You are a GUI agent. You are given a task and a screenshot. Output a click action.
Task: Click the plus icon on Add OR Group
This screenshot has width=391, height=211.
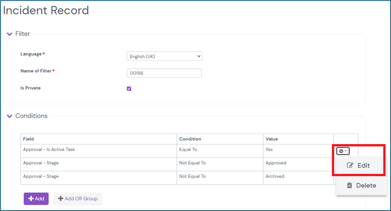(60, 199)
